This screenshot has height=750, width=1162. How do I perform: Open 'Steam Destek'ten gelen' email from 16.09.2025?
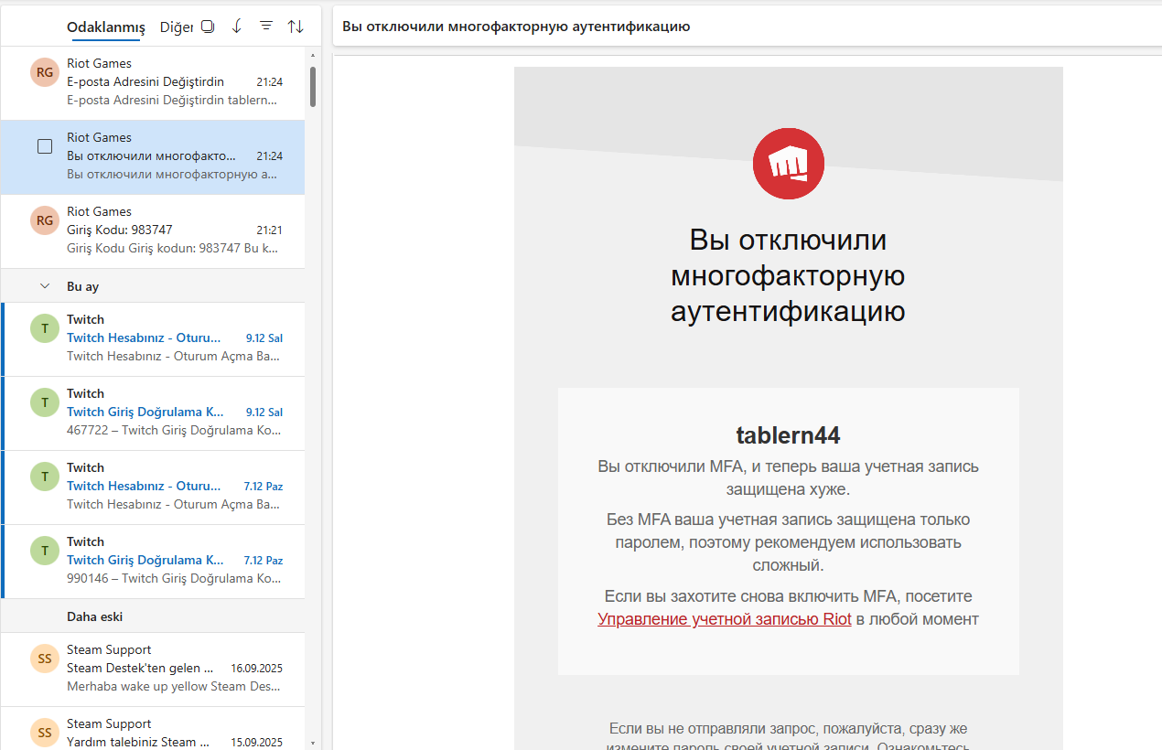153,670
